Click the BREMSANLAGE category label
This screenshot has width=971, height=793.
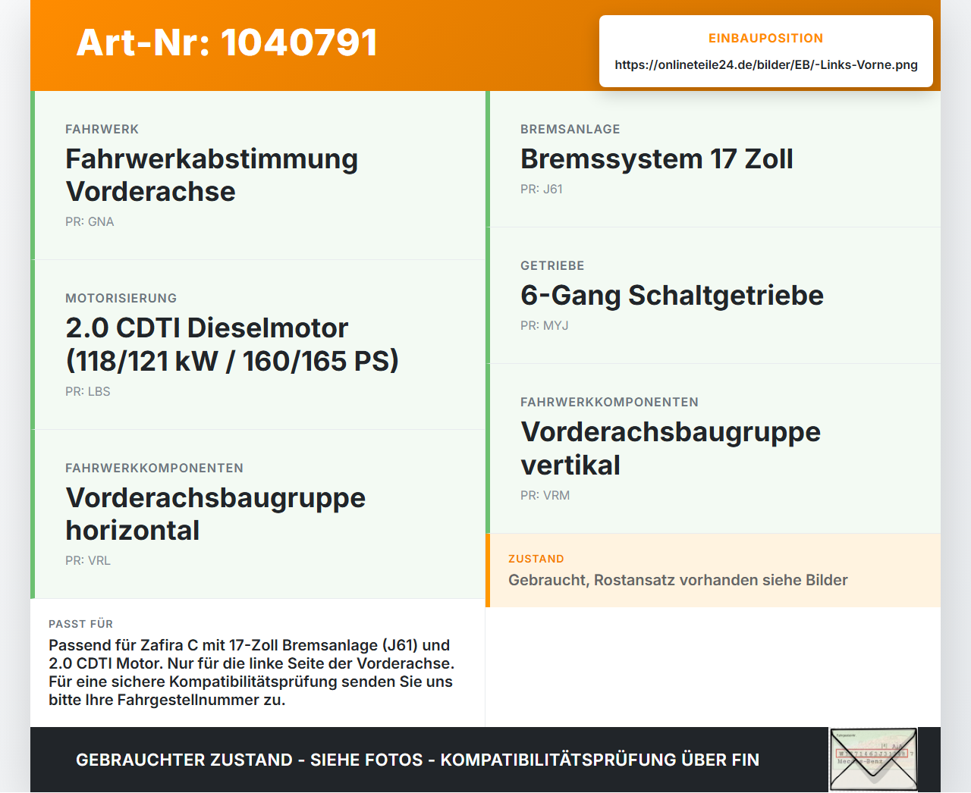click(570, 129)
